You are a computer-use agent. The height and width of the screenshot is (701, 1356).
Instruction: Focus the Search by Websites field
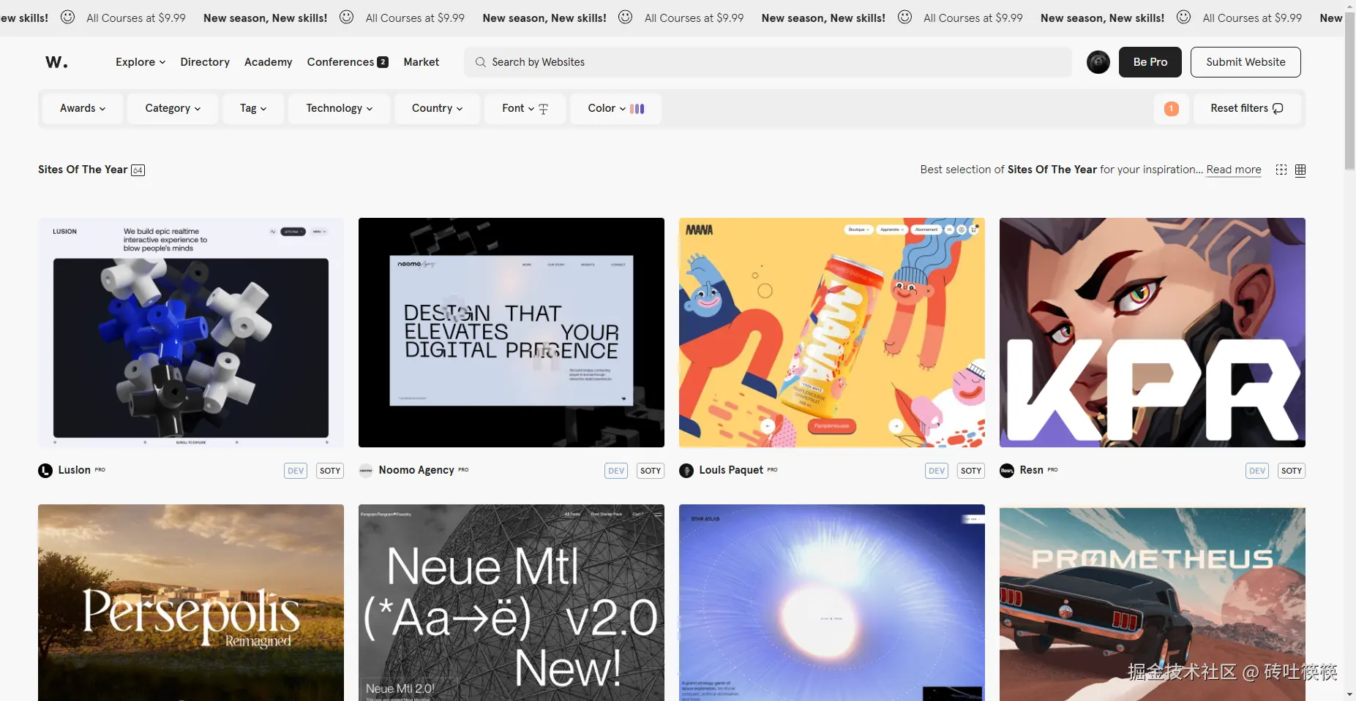tap(768, 62)
